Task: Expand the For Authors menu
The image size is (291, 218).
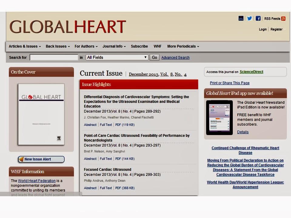Action: coord(86,46)
